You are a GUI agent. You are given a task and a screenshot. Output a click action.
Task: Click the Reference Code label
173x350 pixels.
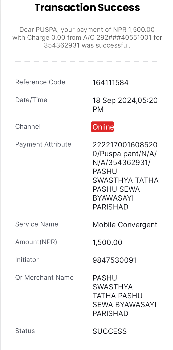coord(40,82)
